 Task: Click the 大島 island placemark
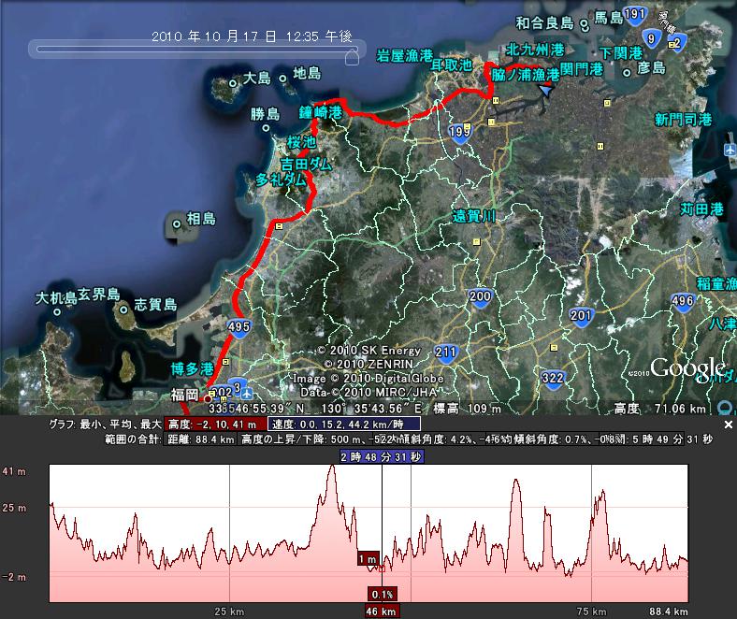tap(233, 83)
